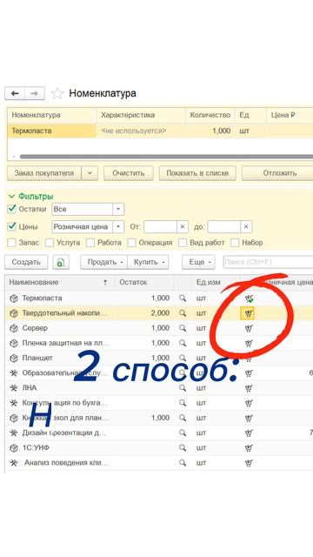
Task: Select the Сервер item in the list
Action: click(x=35, y=328)
